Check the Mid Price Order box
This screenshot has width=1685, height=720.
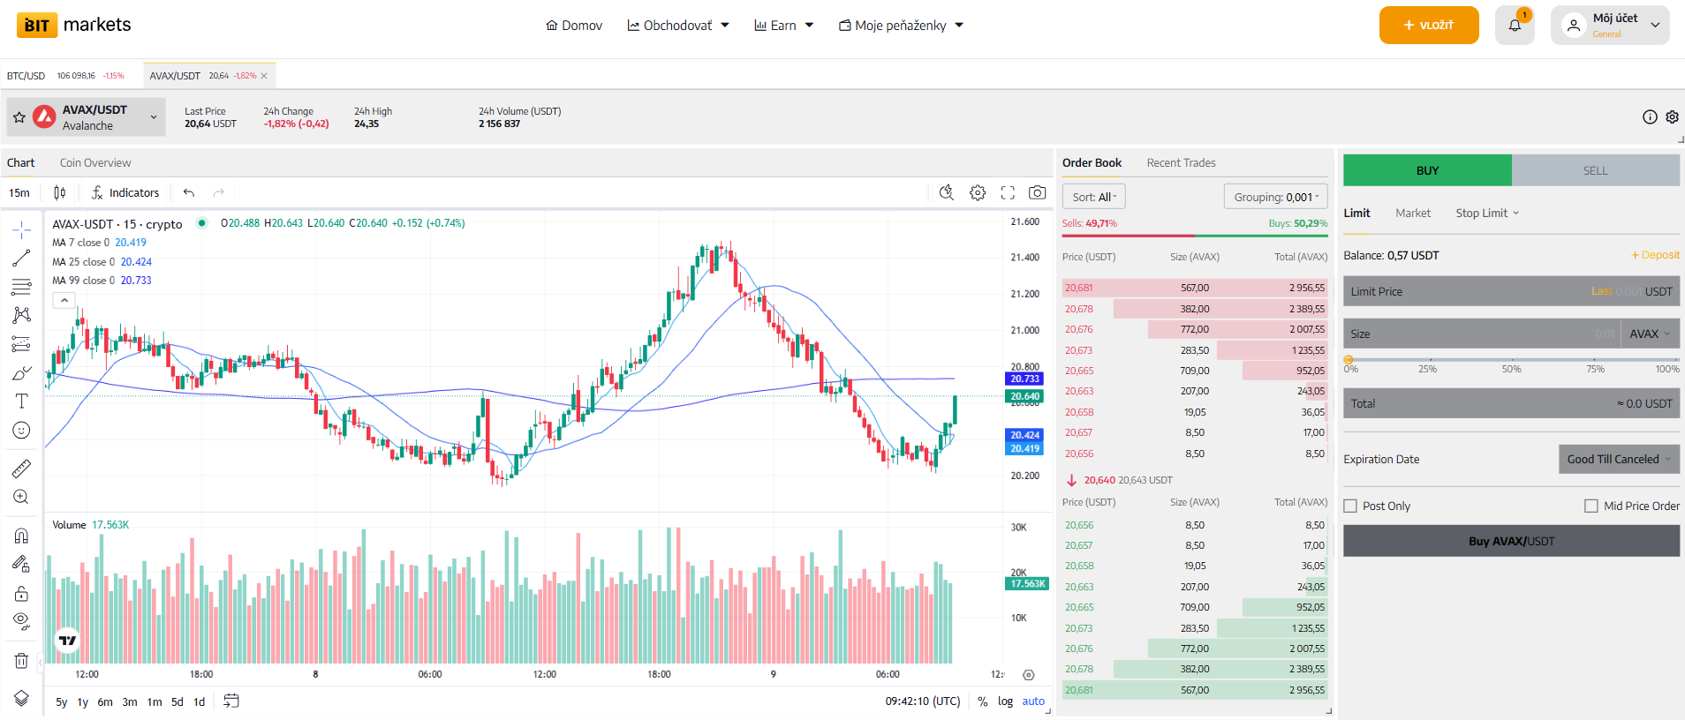pos(1591,506)
